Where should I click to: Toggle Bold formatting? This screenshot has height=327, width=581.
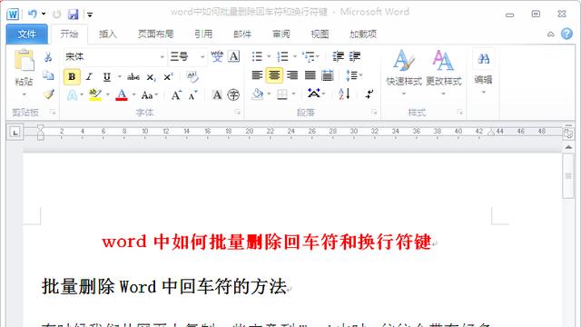(72, 76)
